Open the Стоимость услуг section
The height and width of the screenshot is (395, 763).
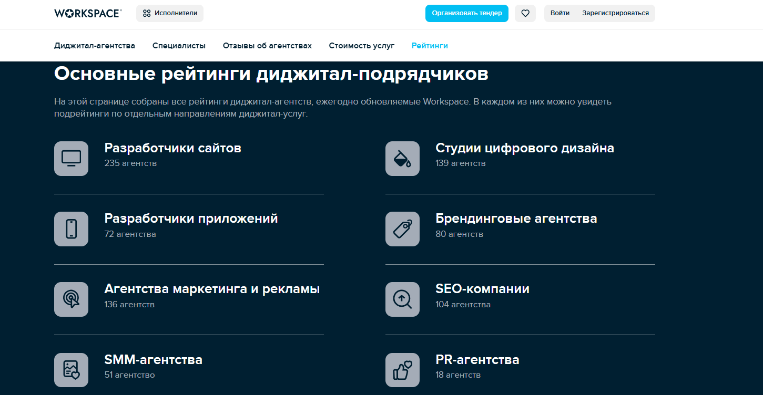coord(362,46)
